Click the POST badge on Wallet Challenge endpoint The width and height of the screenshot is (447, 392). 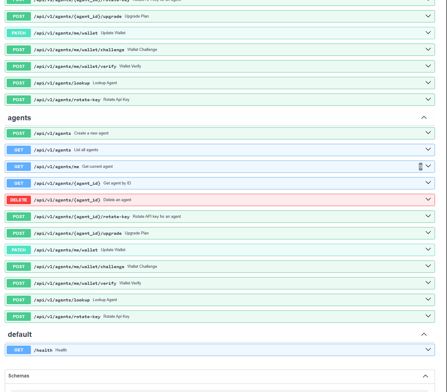click(x=18, y=267)
